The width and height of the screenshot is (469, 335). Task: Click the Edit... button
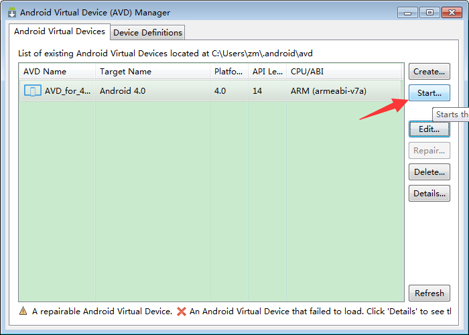429,129
